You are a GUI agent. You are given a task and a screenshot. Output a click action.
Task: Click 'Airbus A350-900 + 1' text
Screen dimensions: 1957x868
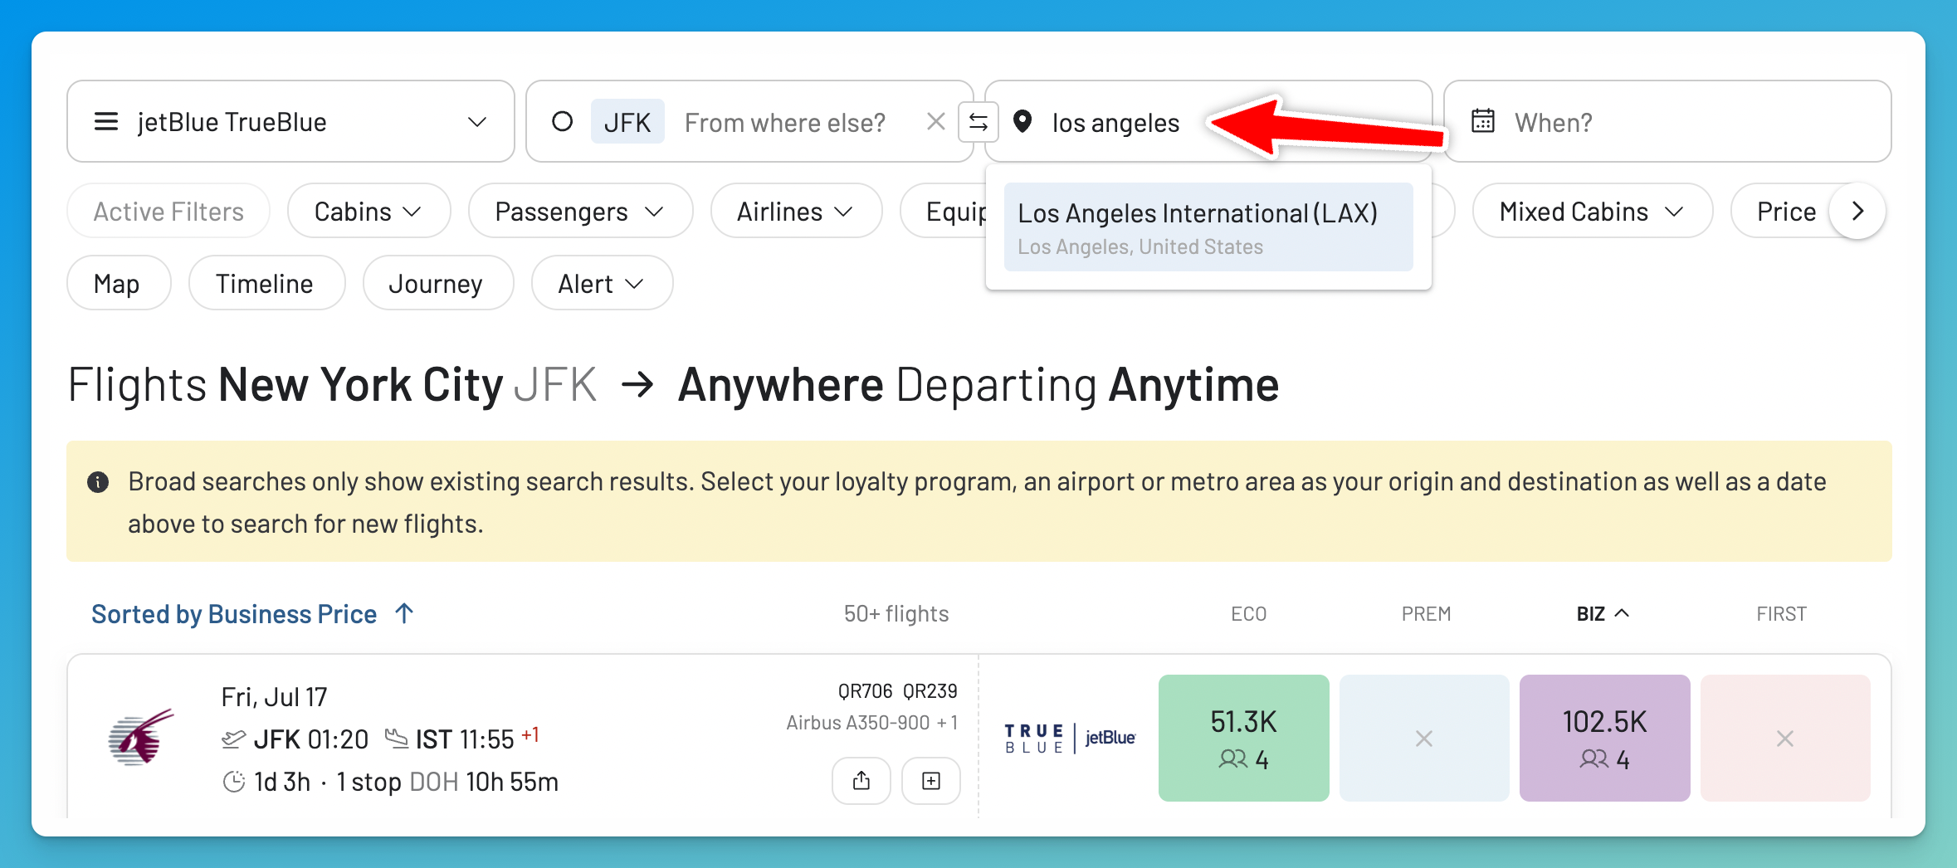coord(871,723)
